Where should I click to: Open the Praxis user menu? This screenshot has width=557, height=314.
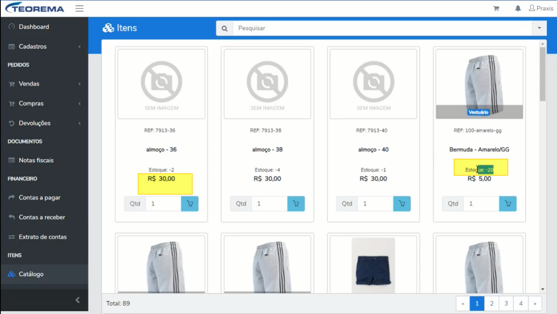tap(541, 8)
